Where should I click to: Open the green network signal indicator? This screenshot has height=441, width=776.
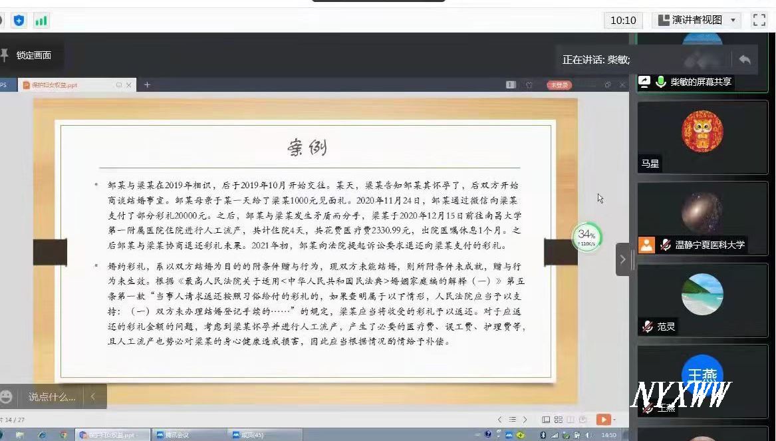point(41,20)
